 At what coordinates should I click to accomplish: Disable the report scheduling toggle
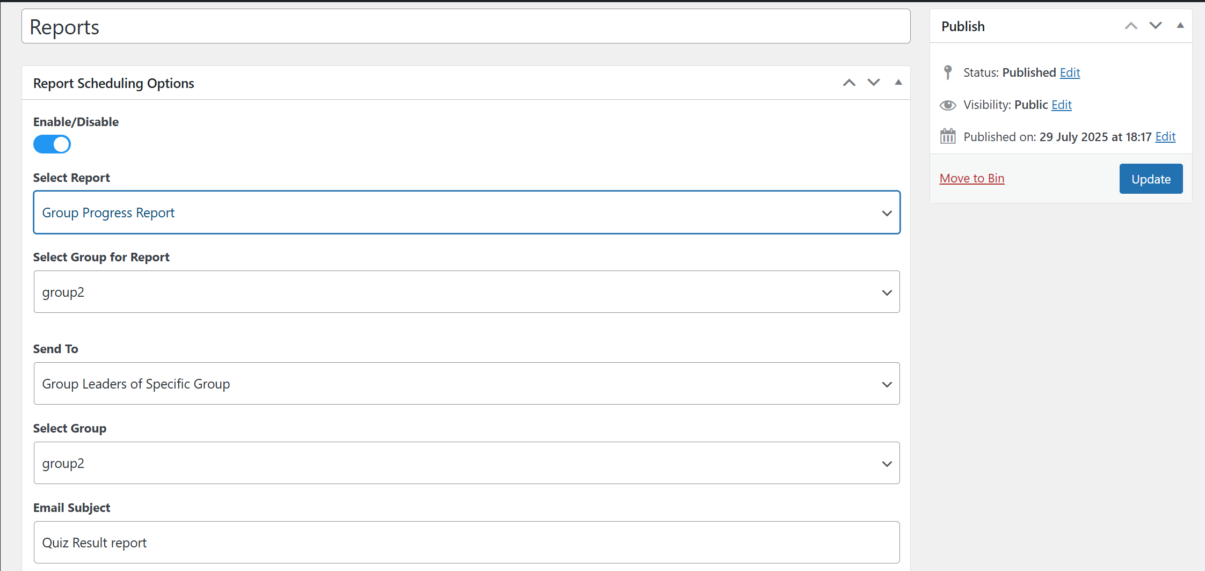(52, 144)
